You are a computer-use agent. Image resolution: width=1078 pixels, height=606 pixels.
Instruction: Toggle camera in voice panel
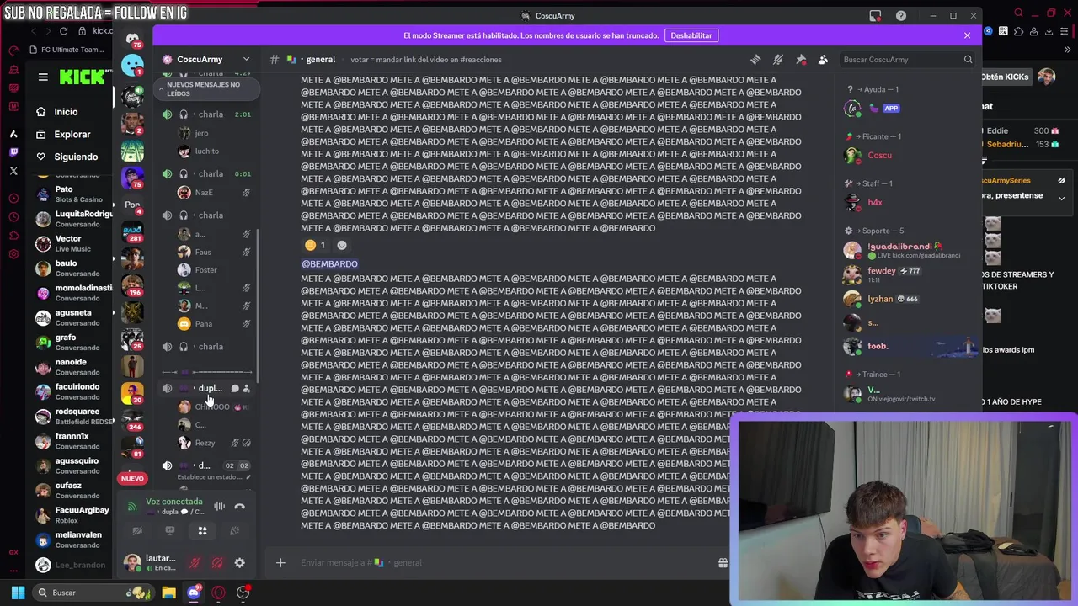pos(137,531)
